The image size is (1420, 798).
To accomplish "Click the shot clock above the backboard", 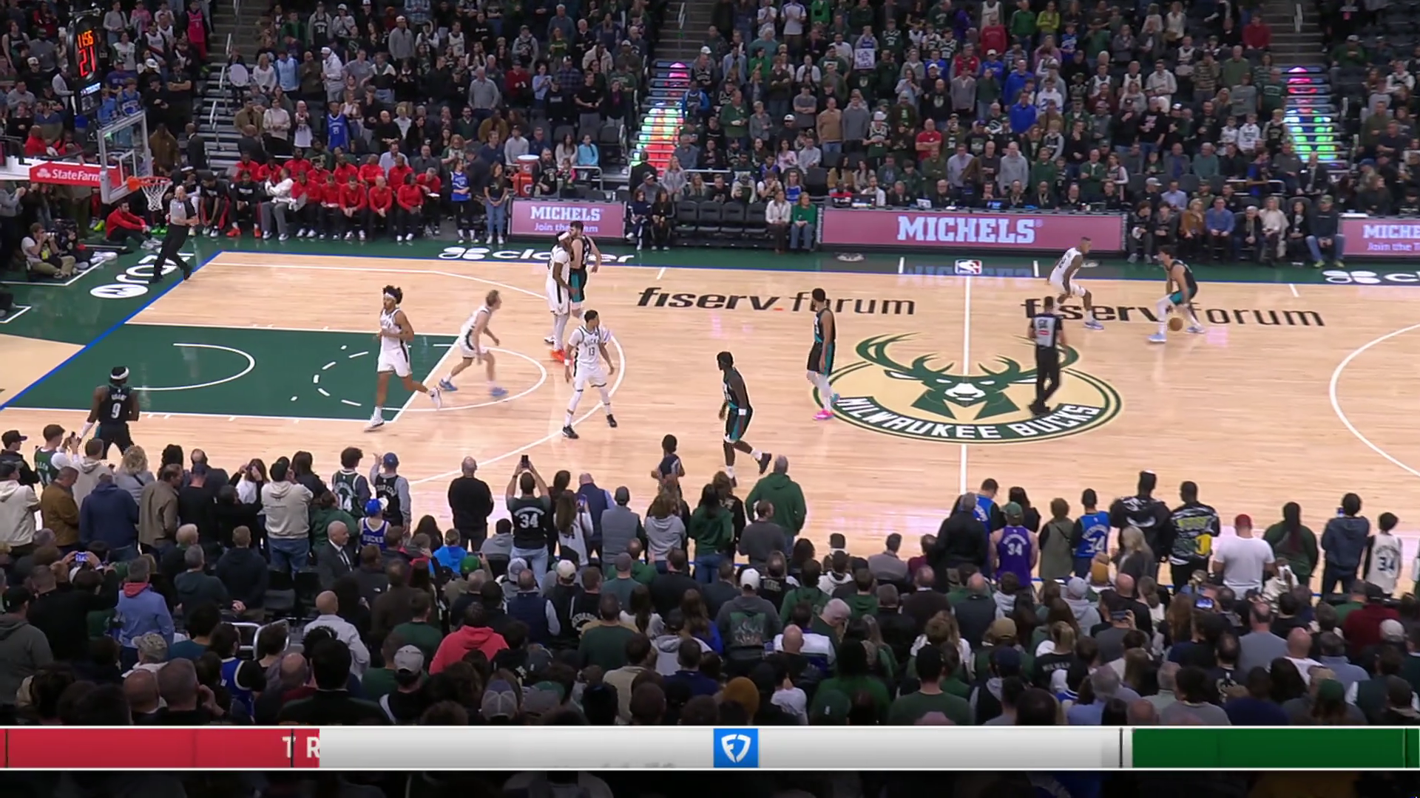I will pyautogui.click(x=87, y=53).
